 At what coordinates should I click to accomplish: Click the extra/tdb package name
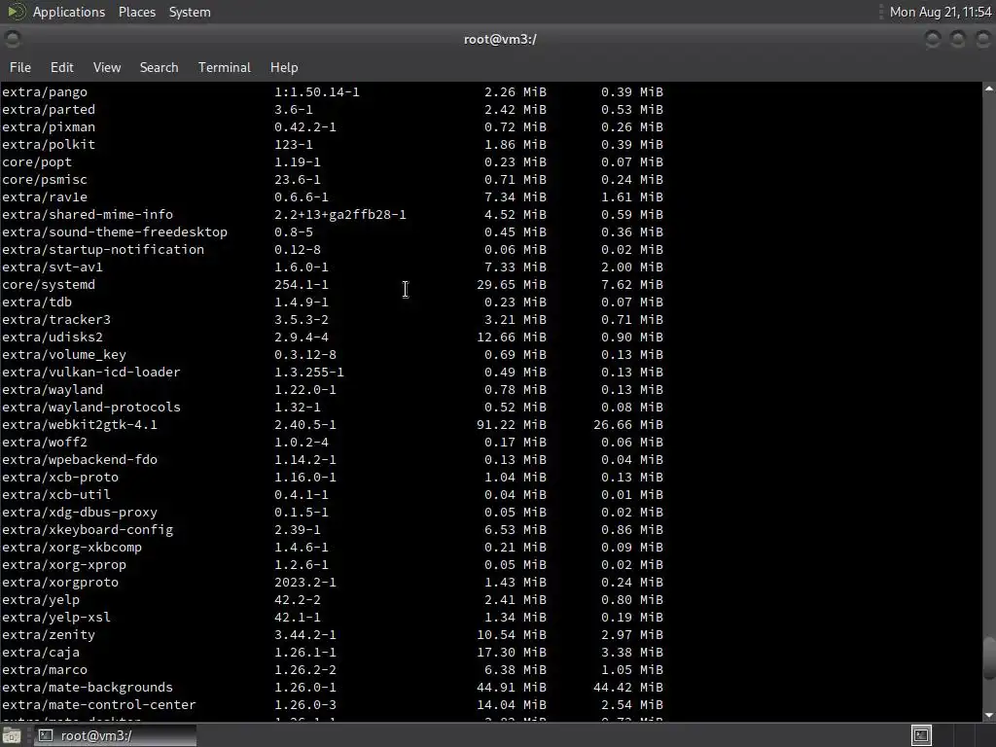point(37,302)
